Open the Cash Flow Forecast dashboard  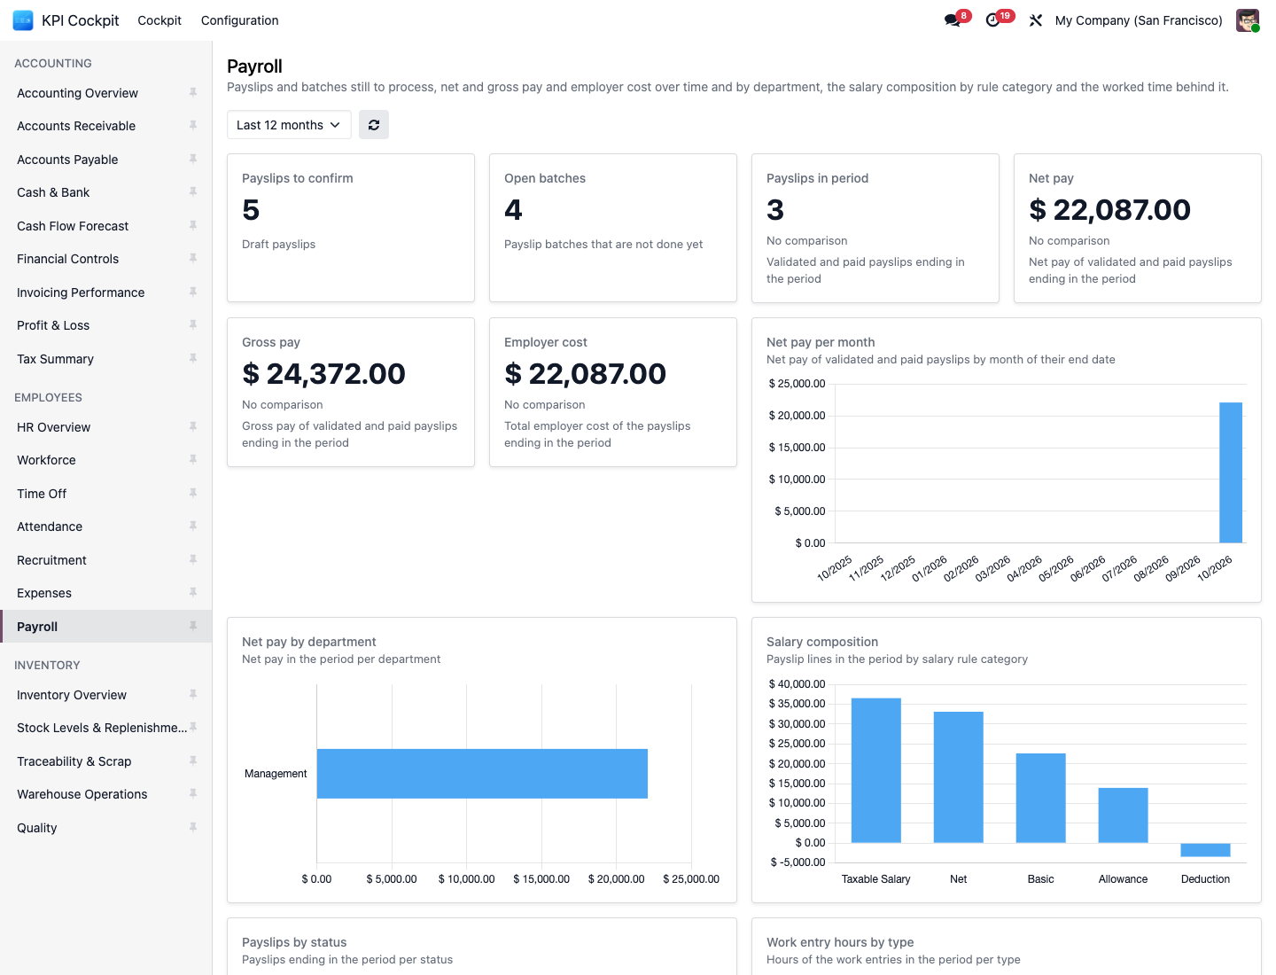pos(106,226)
